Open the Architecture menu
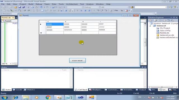 tap(72, 4)
